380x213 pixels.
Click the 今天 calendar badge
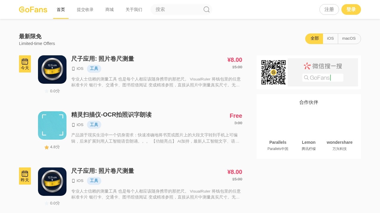click(25, 64)
